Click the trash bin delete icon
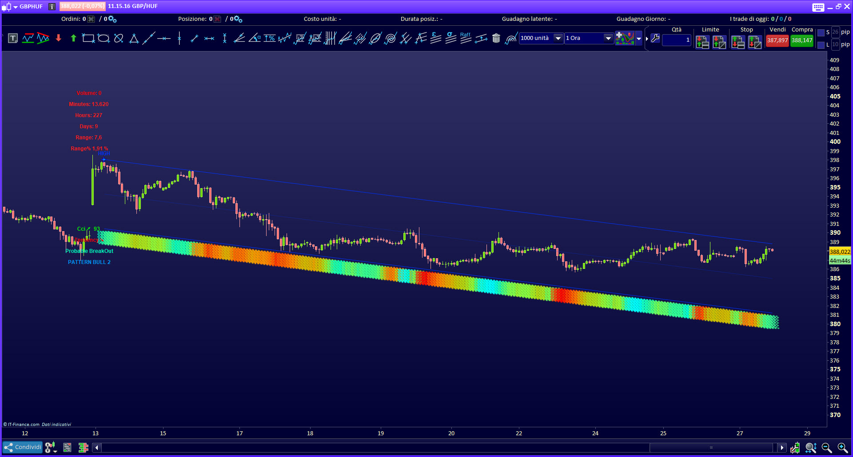Viewport: 853px width, 457px height. 496,39
